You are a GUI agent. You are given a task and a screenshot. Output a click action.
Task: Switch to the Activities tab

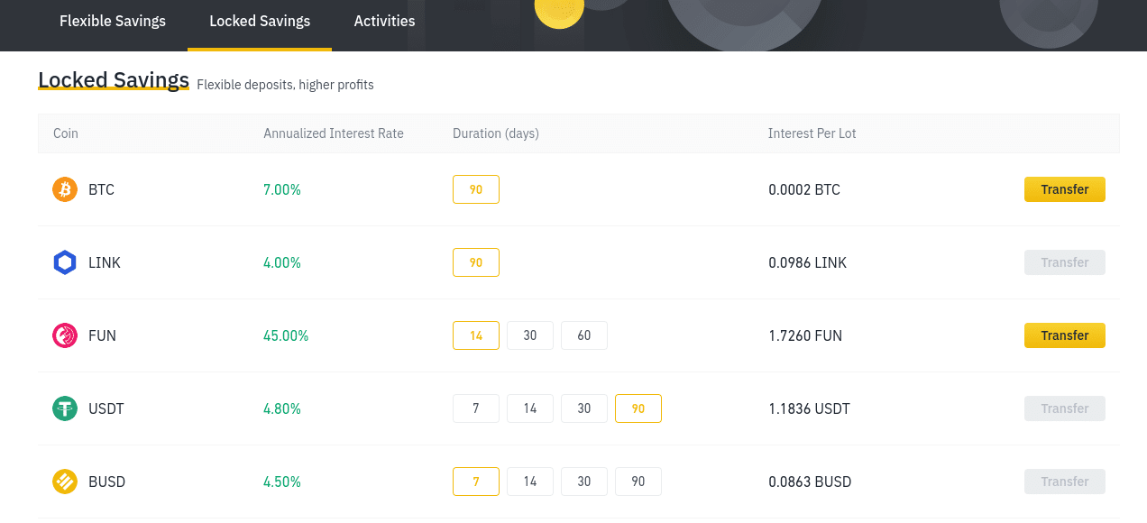tap(385, 21)
